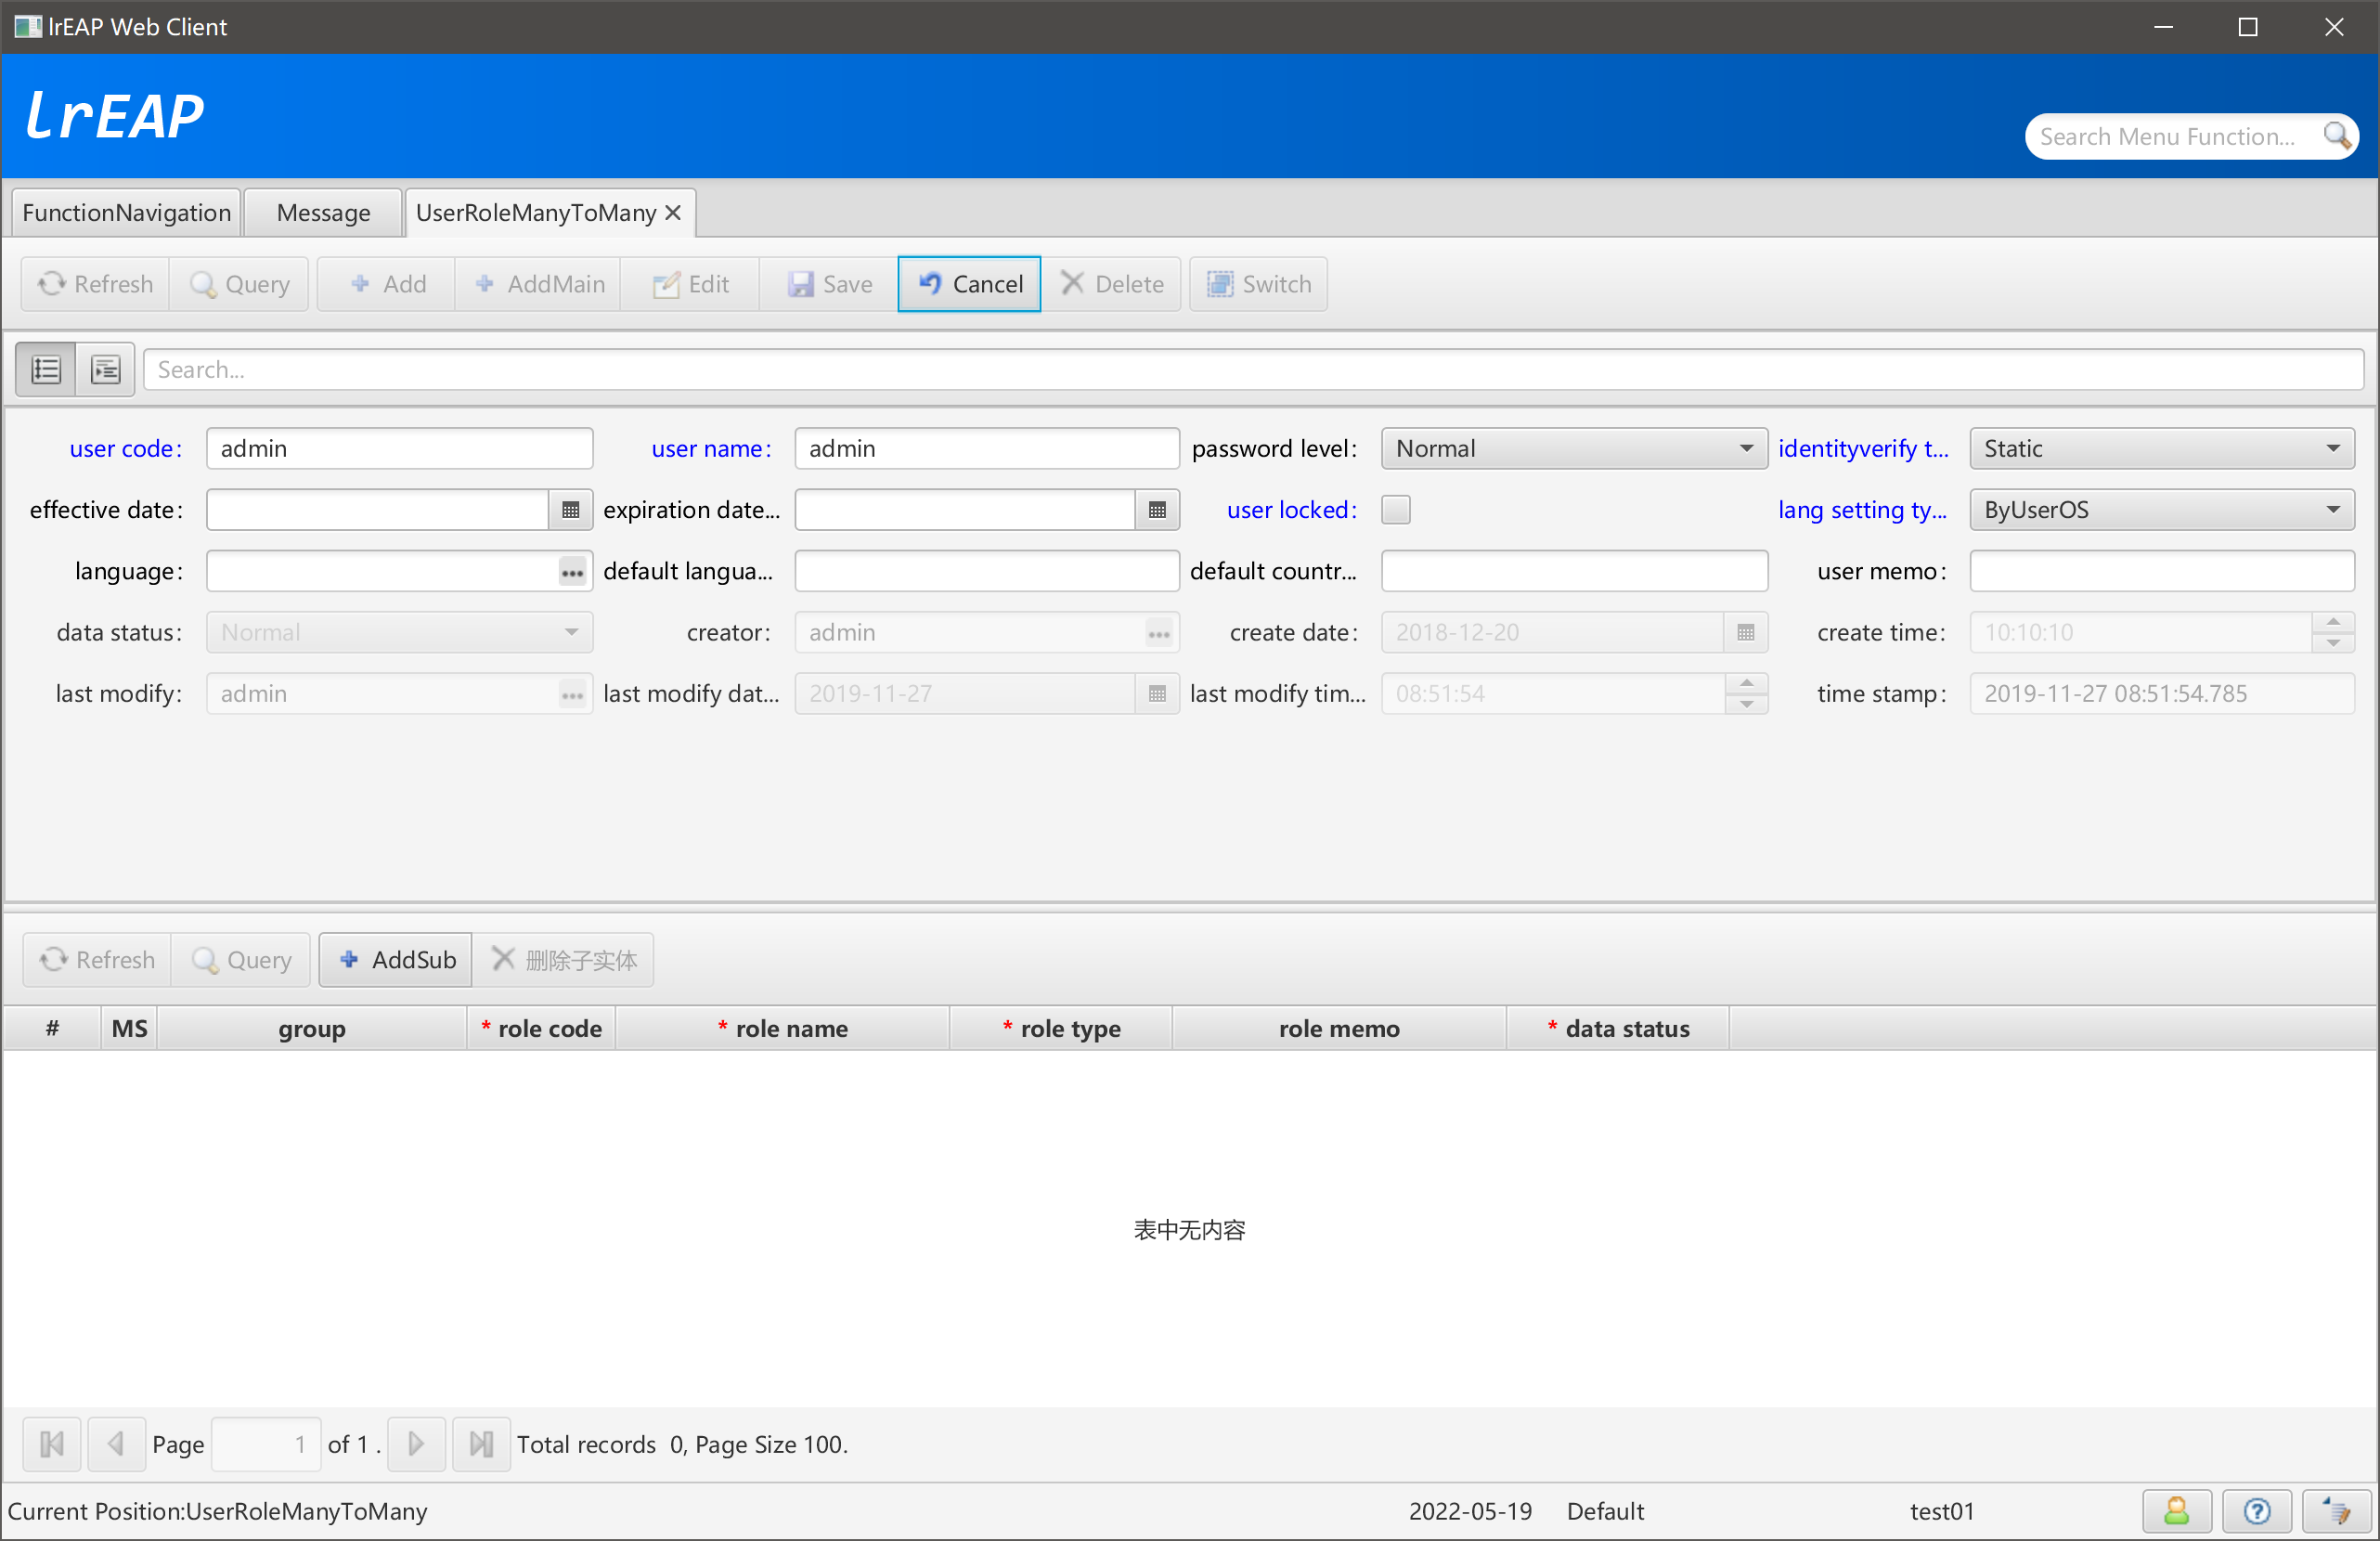Decrease create time spinner value

click(x=2333, y=643)
